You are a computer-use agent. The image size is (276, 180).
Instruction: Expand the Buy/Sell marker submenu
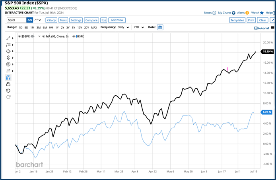[x=12, y=64]
